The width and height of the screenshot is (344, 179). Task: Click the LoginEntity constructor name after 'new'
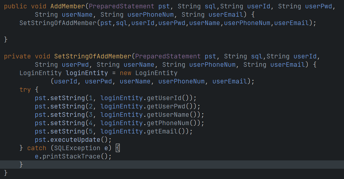[156, 73]
